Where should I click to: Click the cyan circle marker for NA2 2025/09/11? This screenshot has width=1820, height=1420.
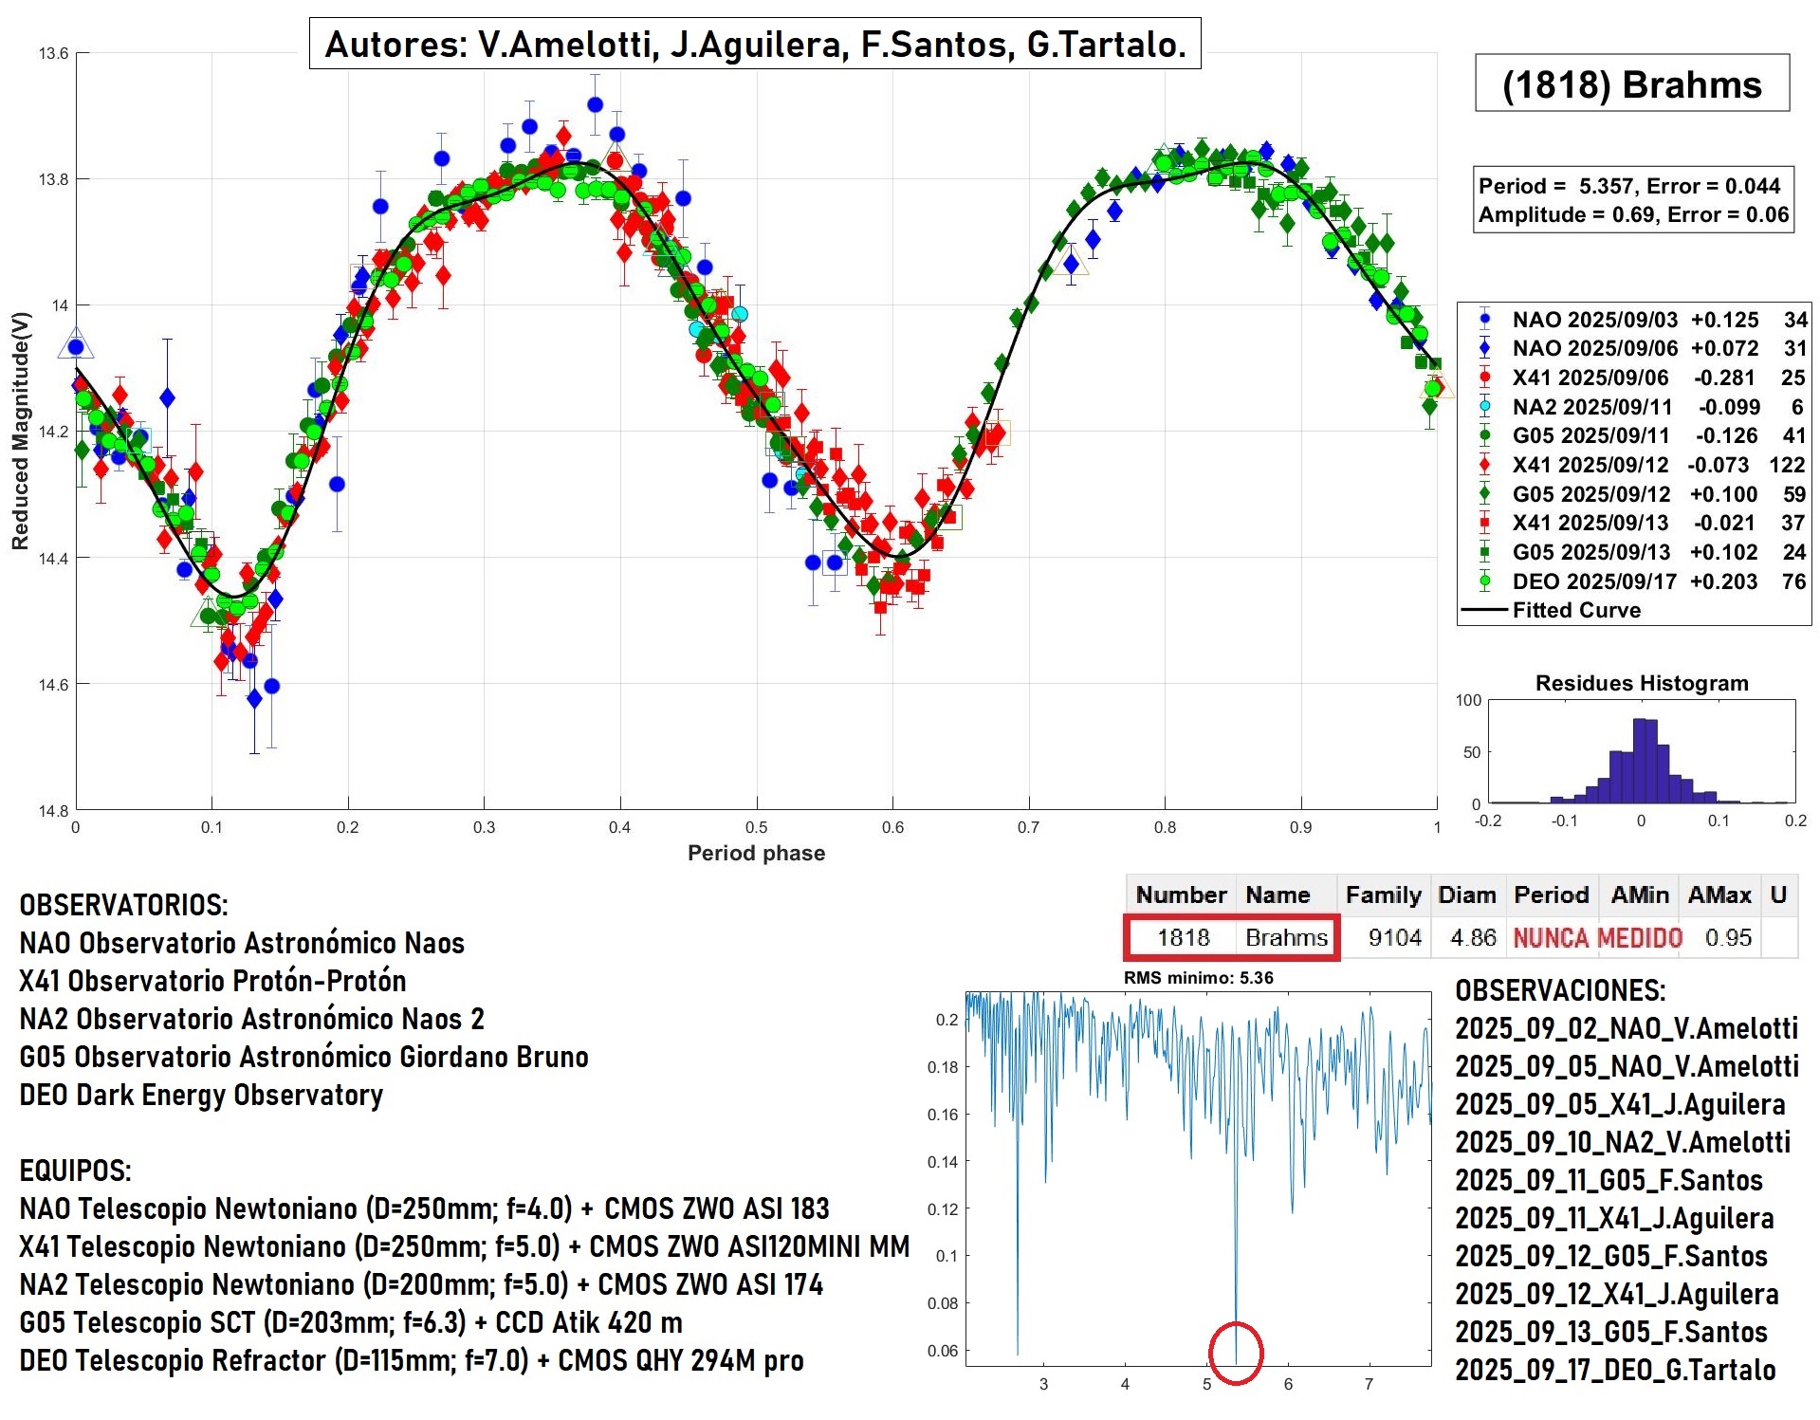pos(1484,407)
